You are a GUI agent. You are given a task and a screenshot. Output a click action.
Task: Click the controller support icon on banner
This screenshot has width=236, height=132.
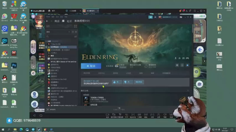click(x=187, y=58)
